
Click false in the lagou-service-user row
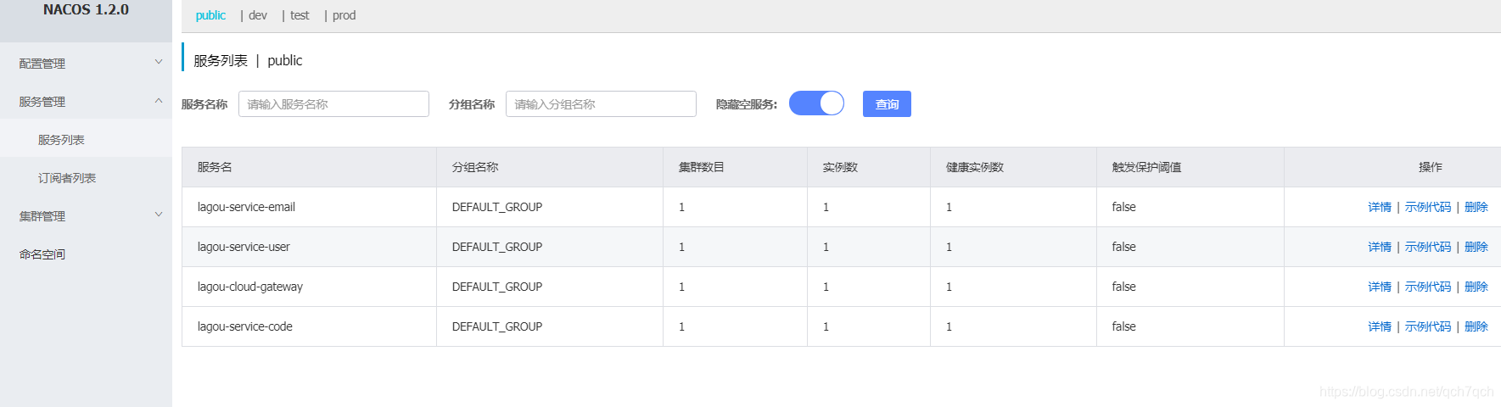point(1123,247)
